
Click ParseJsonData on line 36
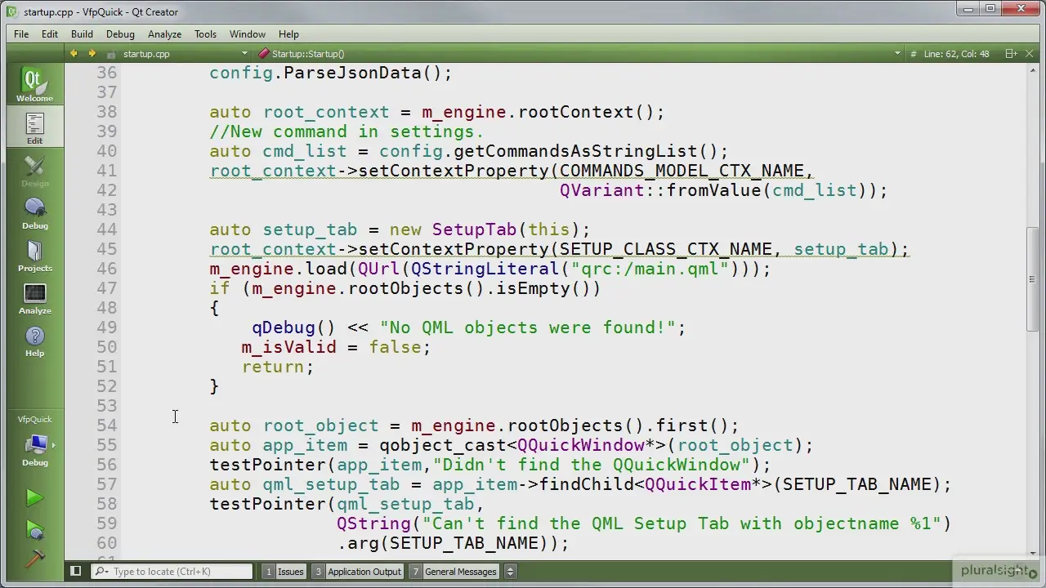pos(352,73)
